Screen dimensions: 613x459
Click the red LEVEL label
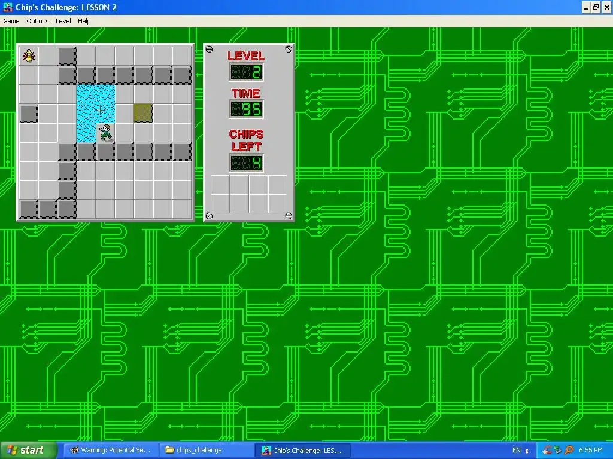click(x=246, y=56)
